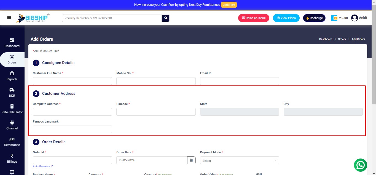Open the Remittance sidebar icon
376x175 pixels.
click(12, 140)
